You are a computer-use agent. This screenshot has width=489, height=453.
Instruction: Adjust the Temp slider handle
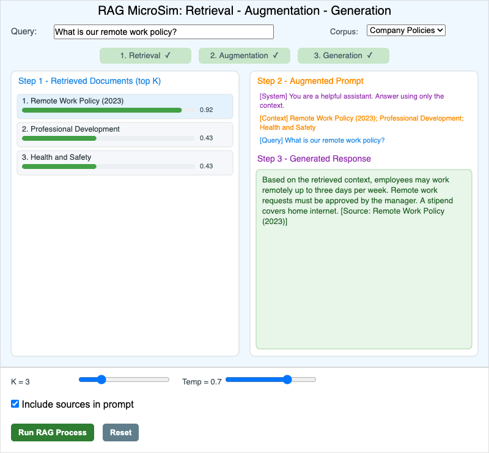click(x=287, y=380)
